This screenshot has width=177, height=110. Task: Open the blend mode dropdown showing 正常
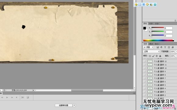pyautogui.click(x=151, y=51)
